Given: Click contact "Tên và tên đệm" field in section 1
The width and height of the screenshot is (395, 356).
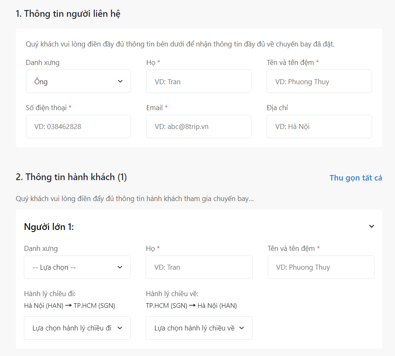Looking at the screenshot, I should click(319, 81).
